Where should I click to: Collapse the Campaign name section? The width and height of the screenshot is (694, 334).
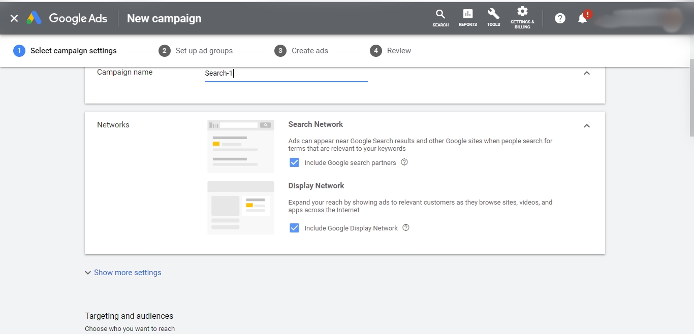tap(587, 73)
